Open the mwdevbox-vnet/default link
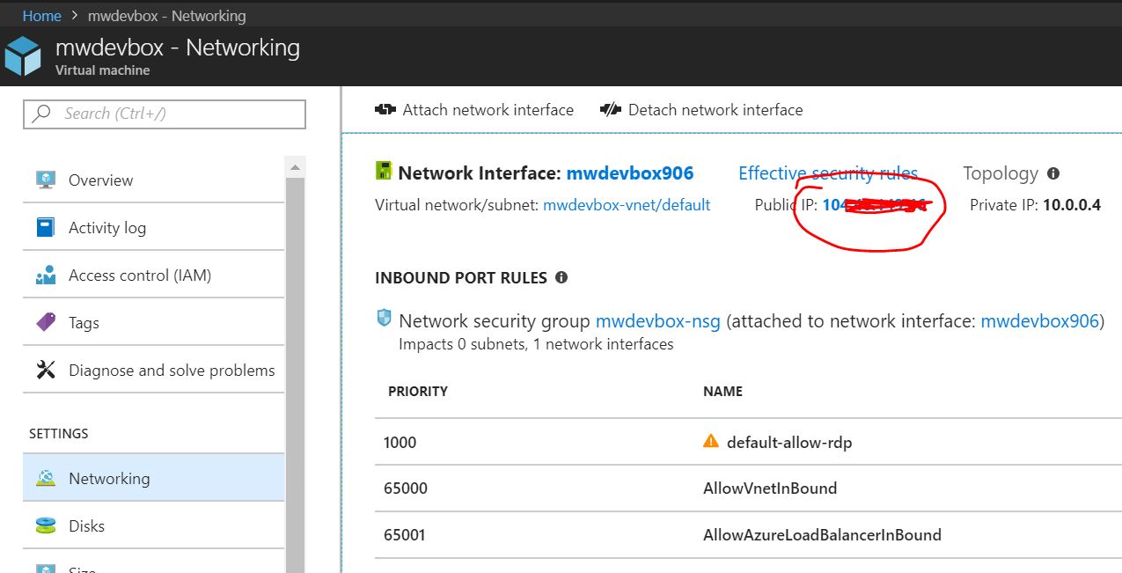The width and height of the screenshot is (1122, 573). tap(627, 205)
